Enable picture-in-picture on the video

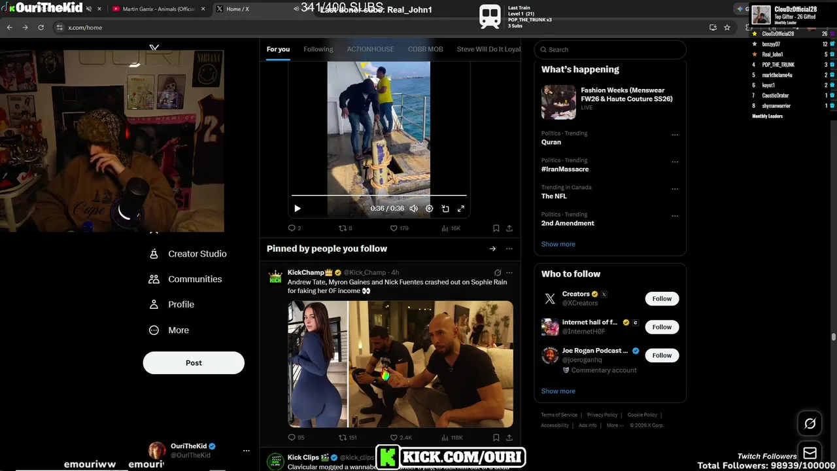click(x=445, y=209)
